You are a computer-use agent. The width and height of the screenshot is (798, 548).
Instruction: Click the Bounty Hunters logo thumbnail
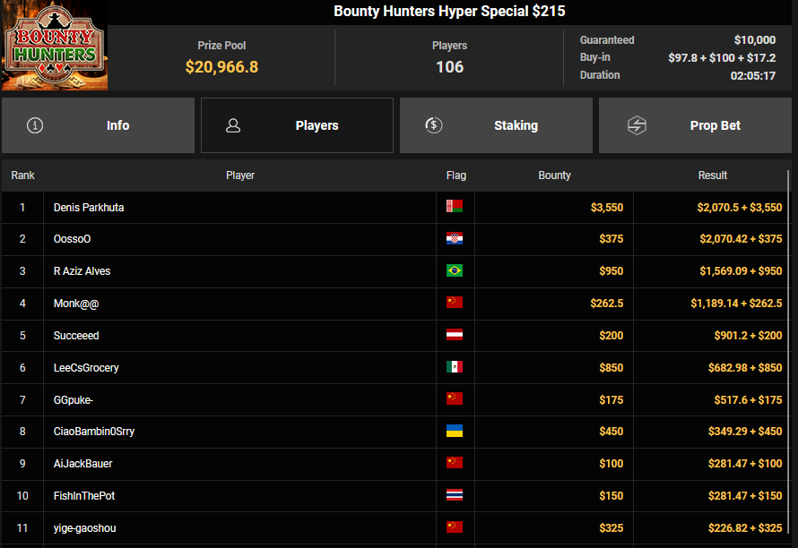(x=54, y=46)
